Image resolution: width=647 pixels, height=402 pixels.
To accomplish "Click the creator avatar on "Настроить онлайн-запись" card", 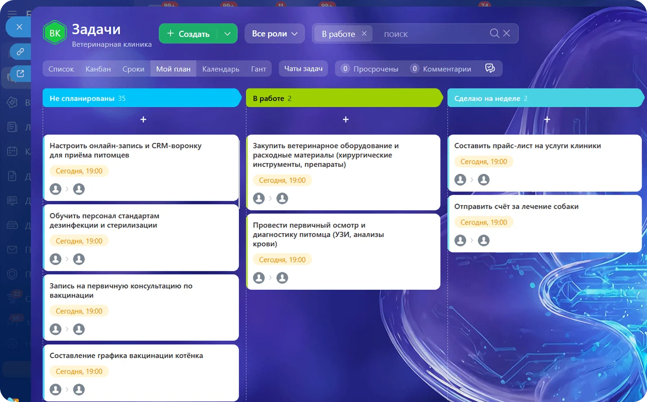I will [56, 189].
